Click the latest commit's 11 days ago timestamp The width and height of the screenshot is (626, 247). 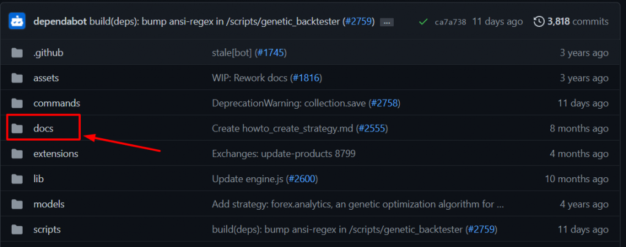pos(498,21)
